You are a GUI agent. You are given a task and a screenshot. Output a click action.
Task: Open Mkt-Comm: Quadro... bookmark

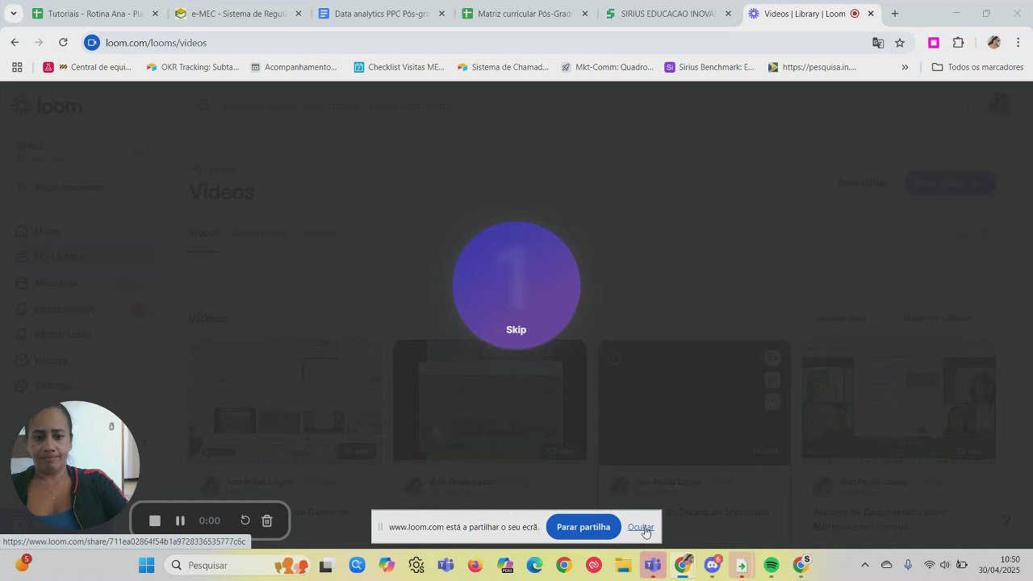pos(607,67)
